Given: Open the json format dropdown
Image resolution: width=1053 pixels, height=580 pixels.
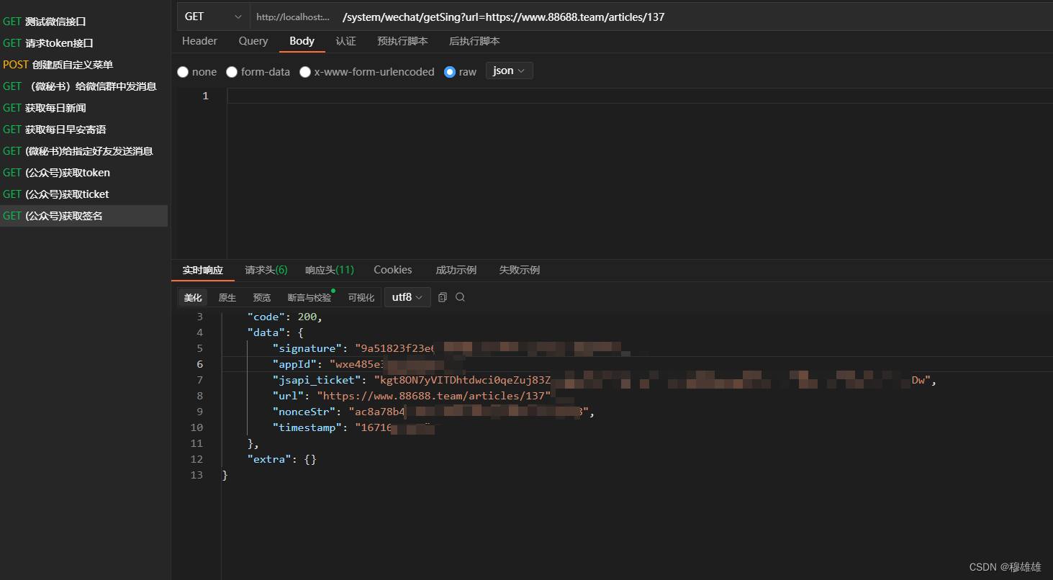Looking at the screenshot, I should coord(510,71).
